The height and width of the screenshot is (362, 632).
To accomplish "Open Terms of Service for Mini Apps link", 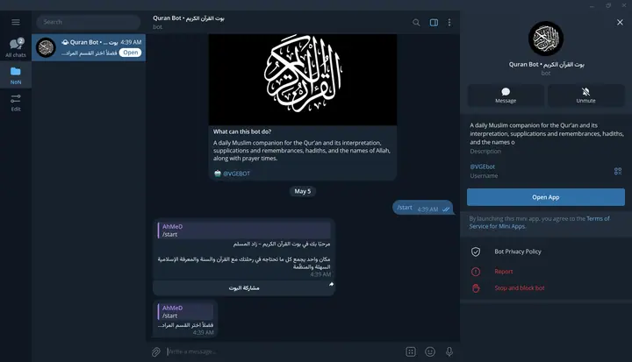I will [539, 223].
